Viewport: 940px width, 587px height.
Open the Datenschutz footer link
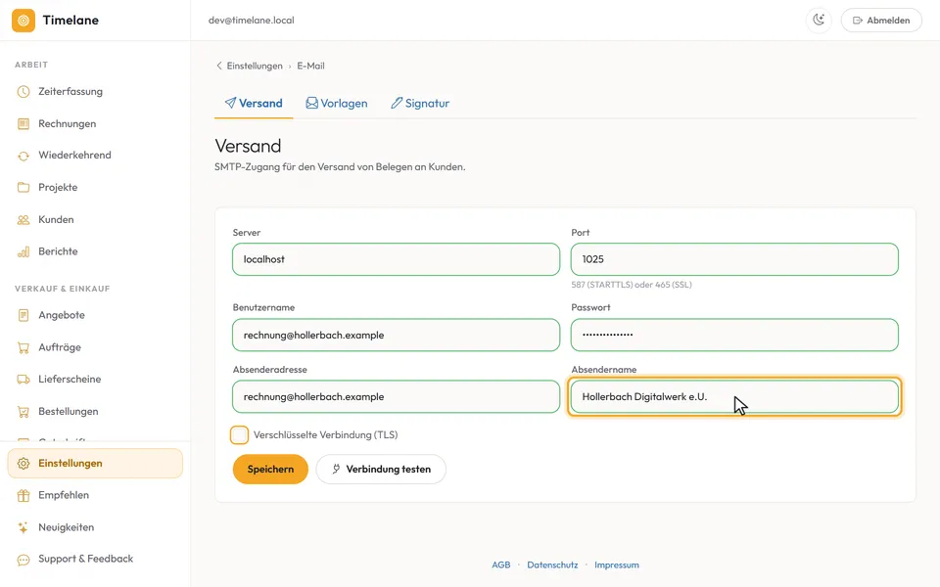coord(552,564)
